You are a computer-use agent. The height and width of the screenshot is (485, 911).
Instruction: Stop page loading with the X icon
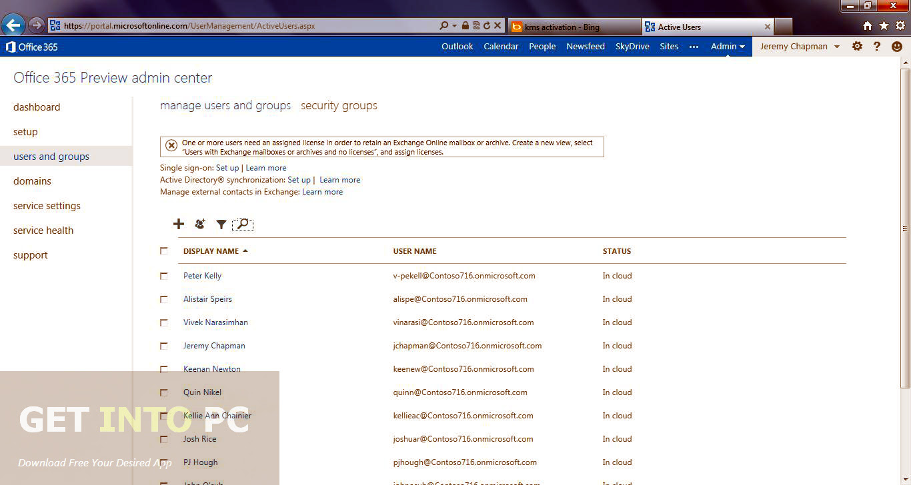tap(498, 26)
